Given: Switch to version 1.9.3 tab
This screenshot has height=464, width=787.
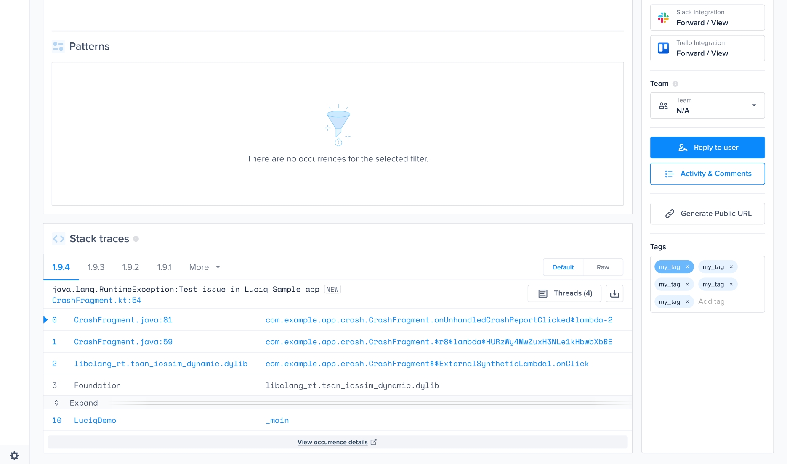Looking at the screenshot, I should 96,267.
